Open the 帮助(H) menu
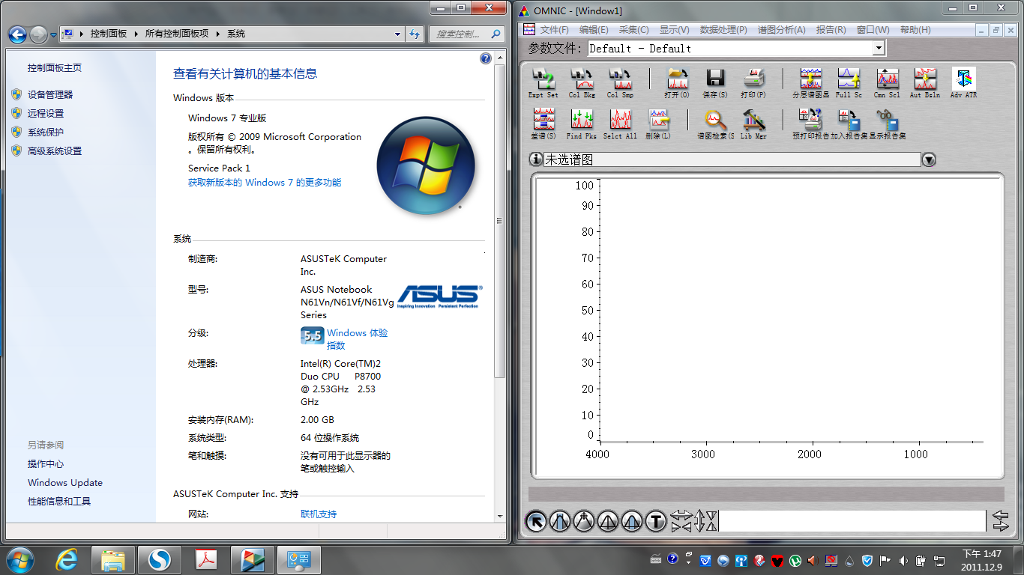 pos(915,30)
